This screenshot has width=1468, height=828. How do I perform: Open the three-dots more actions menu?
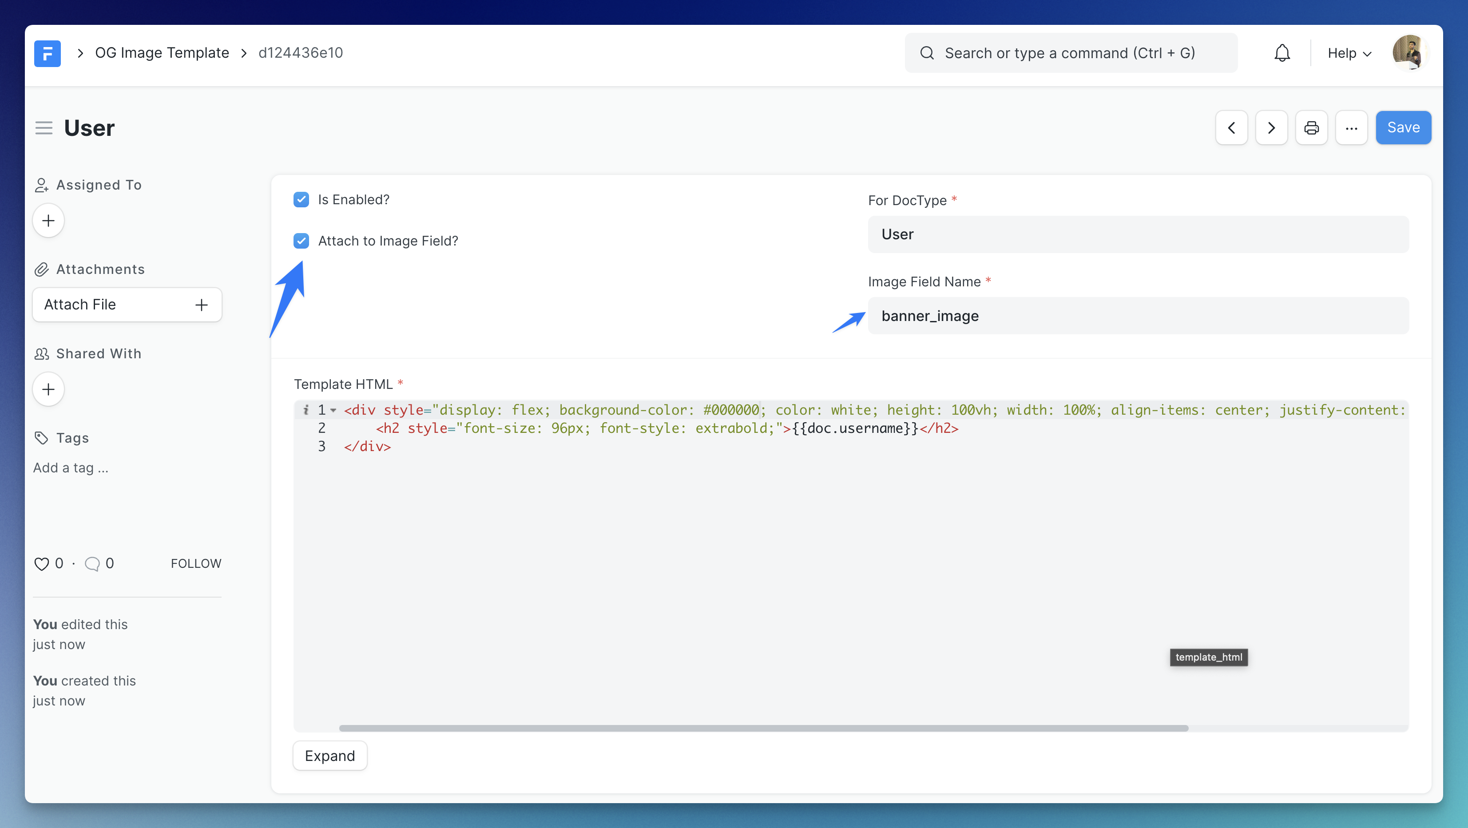coord(1351,128)
